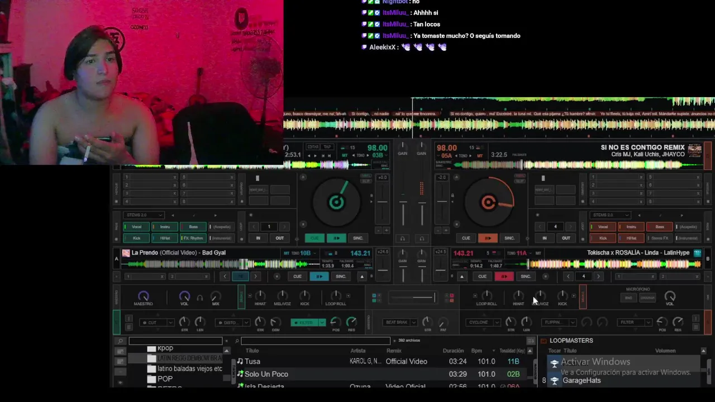Toggle the Instru stem on left deck

tap(165, 227)
